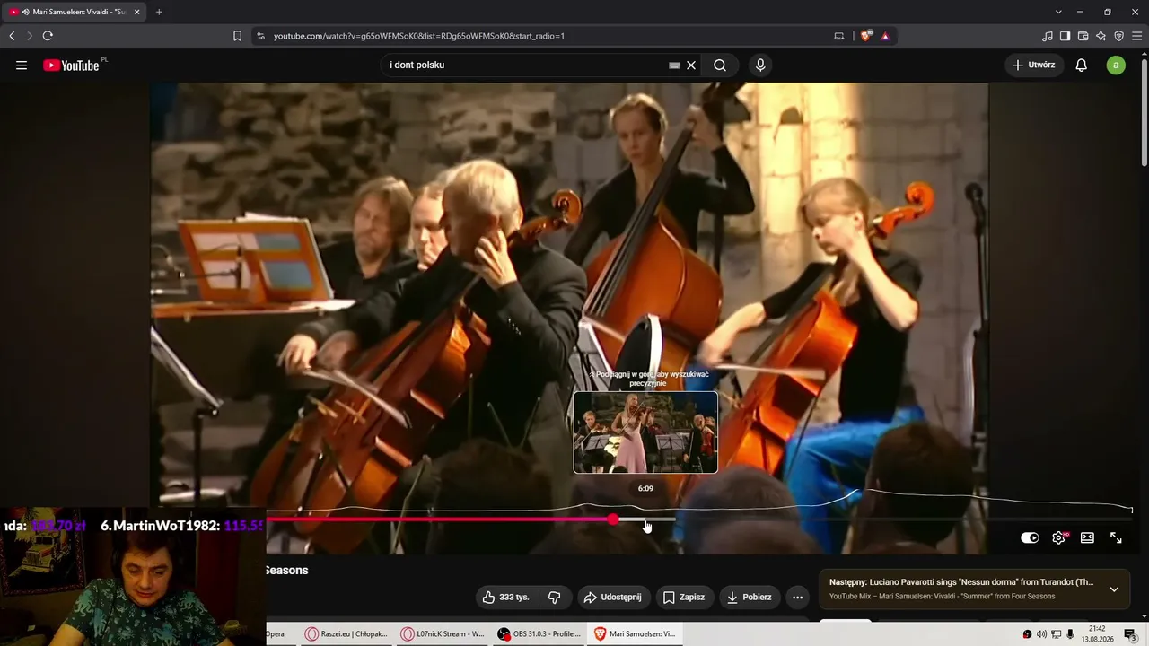
Task: Toggle the browser sidebar panel
Action: click(x=1066, y=36)
